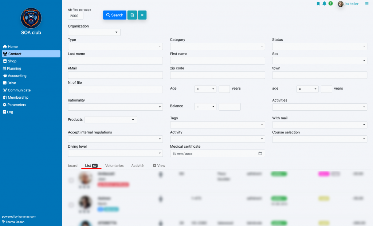Open Shop in sidebar
373x226 pixels.
10,61
